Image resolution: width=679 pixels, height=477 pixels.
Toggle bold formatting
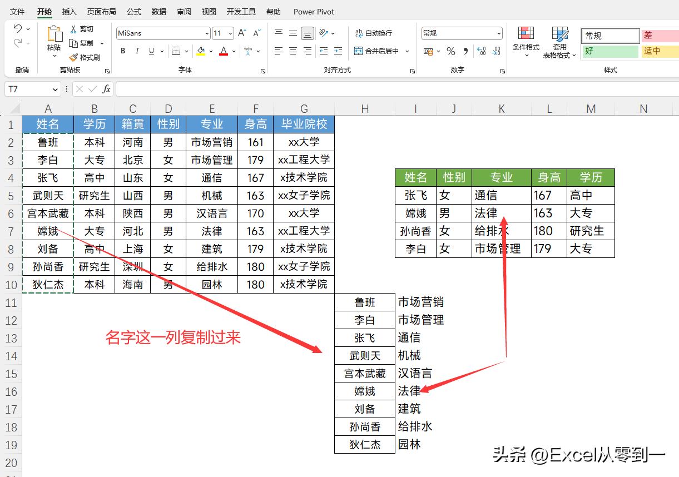click(x=123, y=51)
